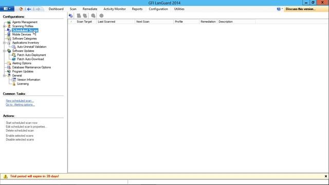329x185 pixels.
Task: Select Agents Management in tree
Action: coord(25,22)
